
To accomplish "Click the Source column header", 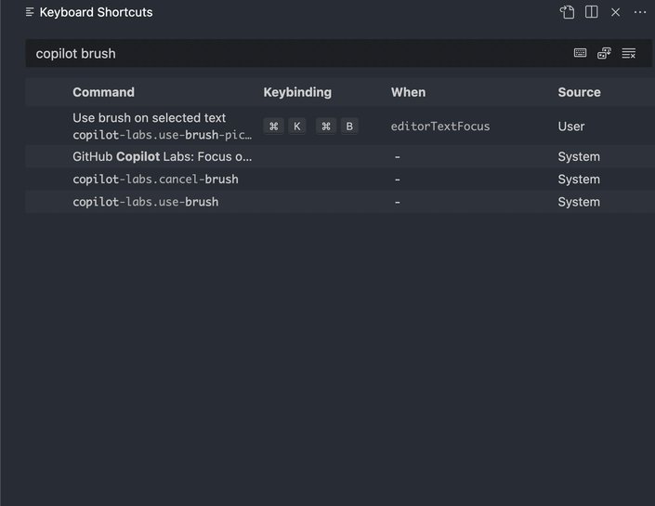I will [x=579, y=92].
